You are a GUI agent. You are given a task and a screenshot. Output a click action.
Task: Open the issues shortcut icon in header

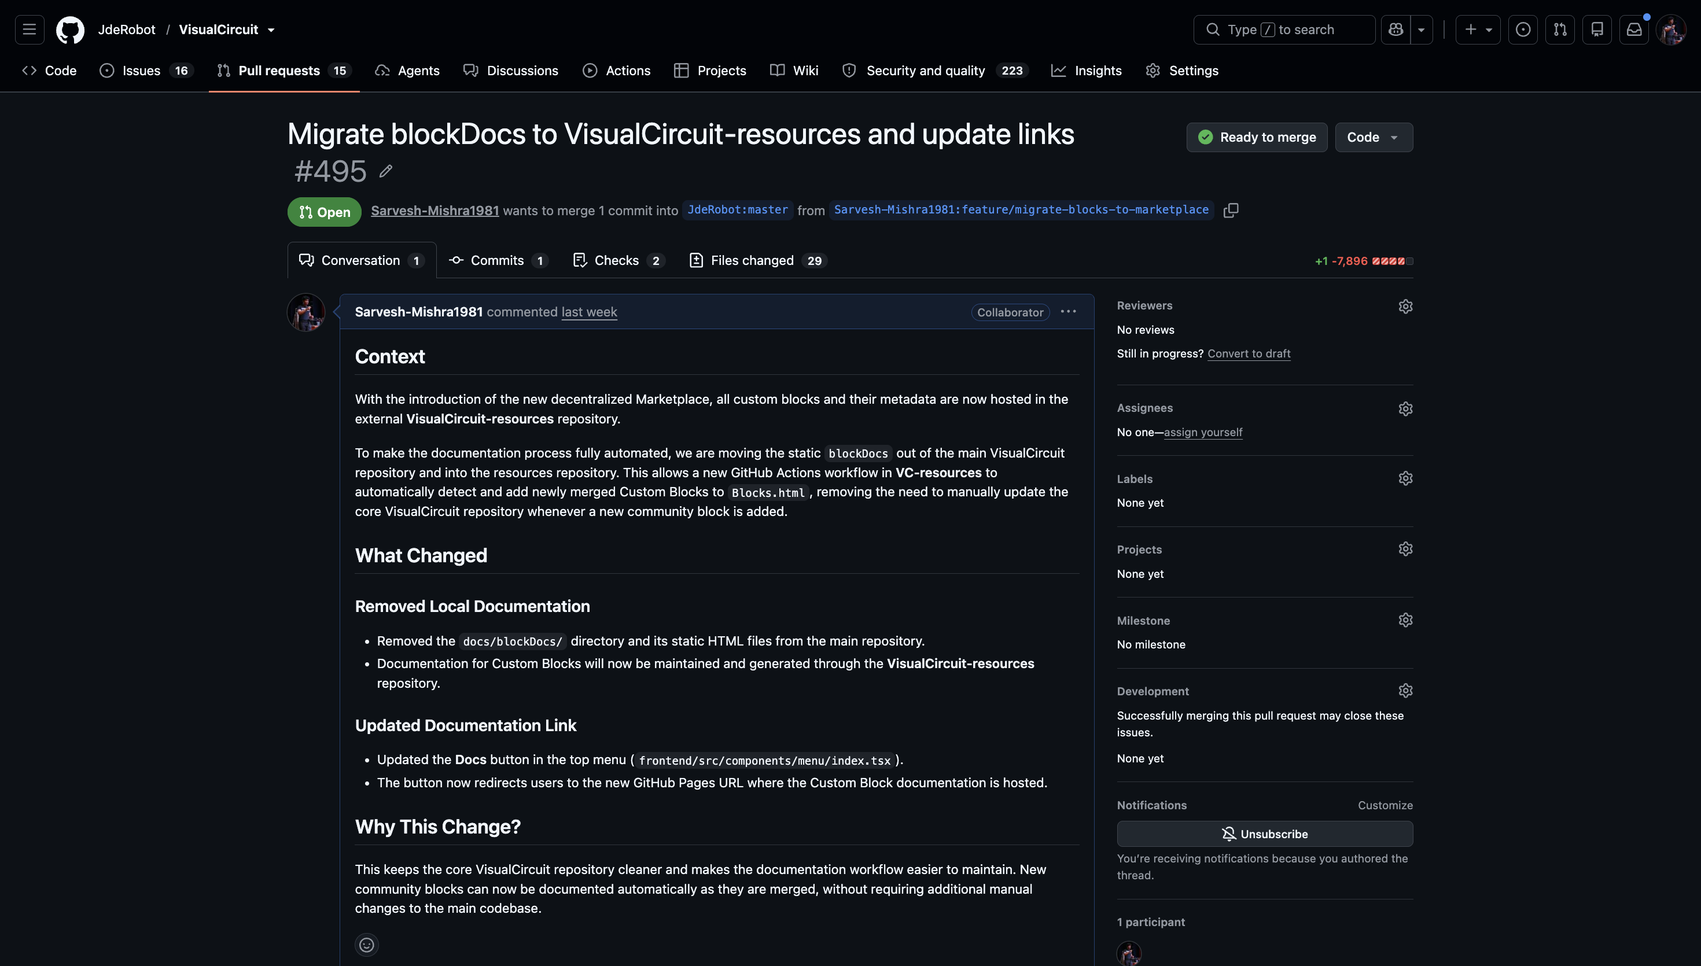pos(1523,30)
